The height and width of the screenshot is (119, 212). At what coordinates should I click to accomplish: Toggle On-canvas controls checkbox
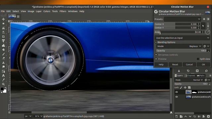click(156, 55)
